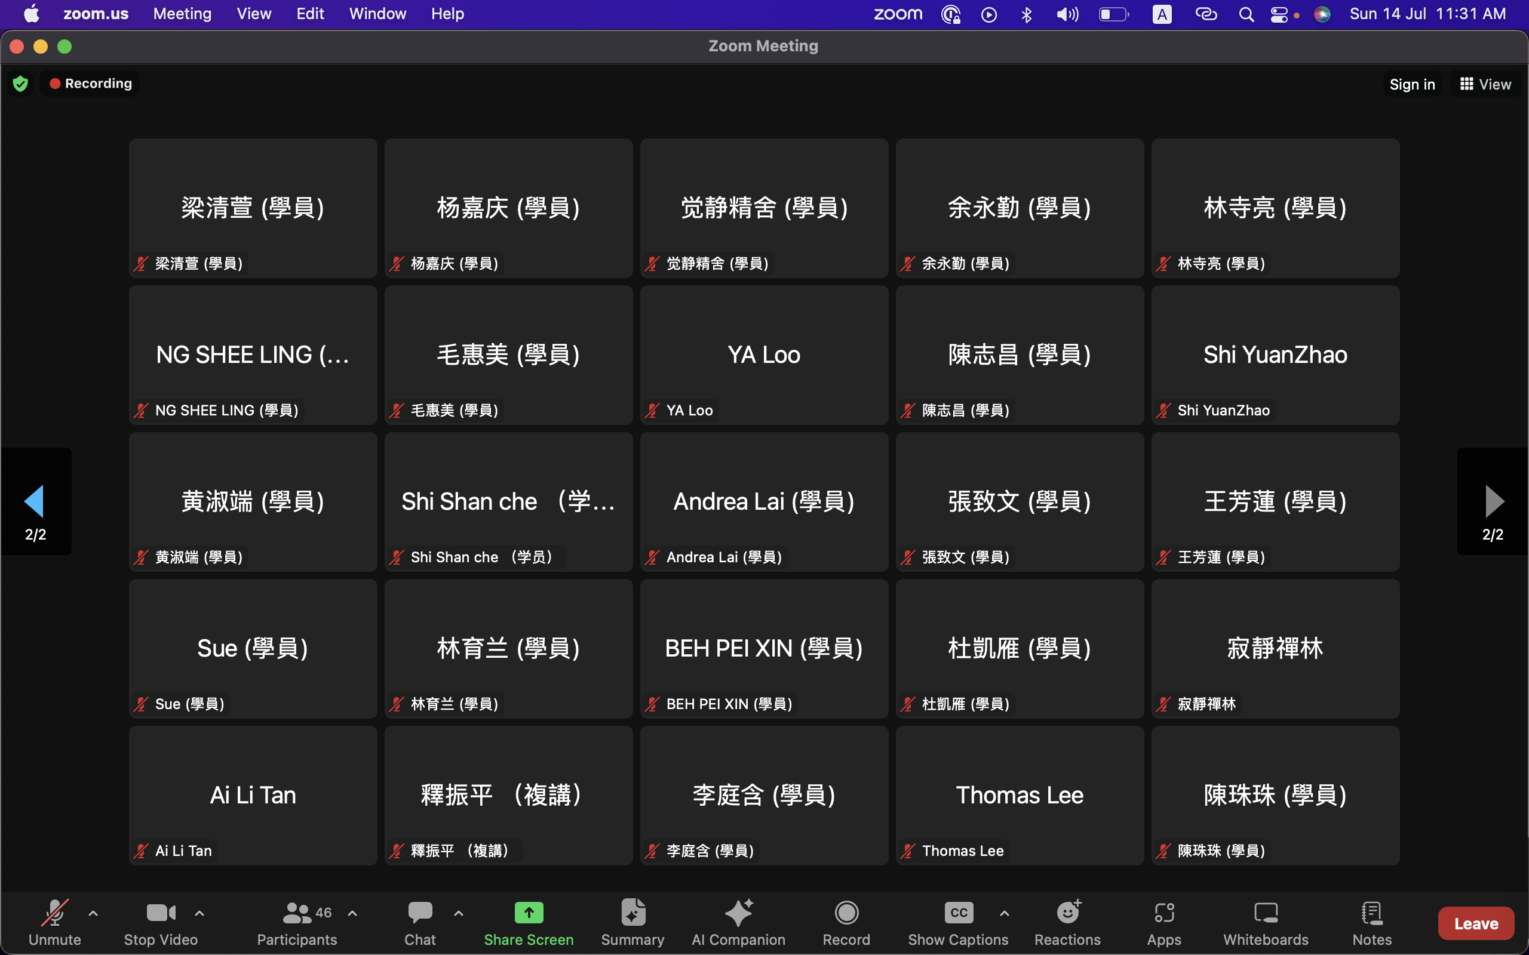1529x955 pixels.
Task: Expand audio options arrow beside Unmute
Action: click(x=93, y=913)
